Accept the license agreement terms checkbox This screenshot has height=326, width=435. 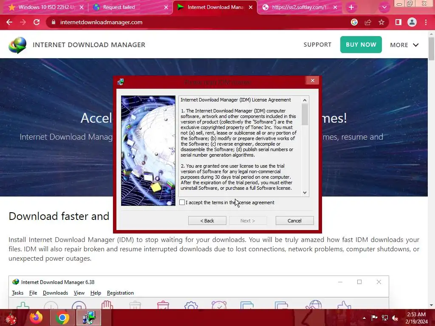(x=182, y=202)
